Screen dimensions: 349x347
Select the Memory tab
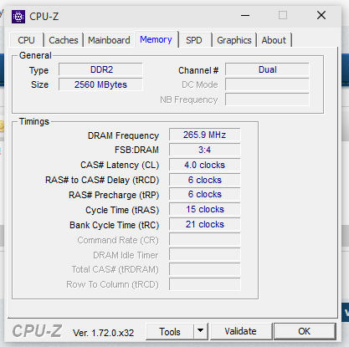(x=157, y=39)
